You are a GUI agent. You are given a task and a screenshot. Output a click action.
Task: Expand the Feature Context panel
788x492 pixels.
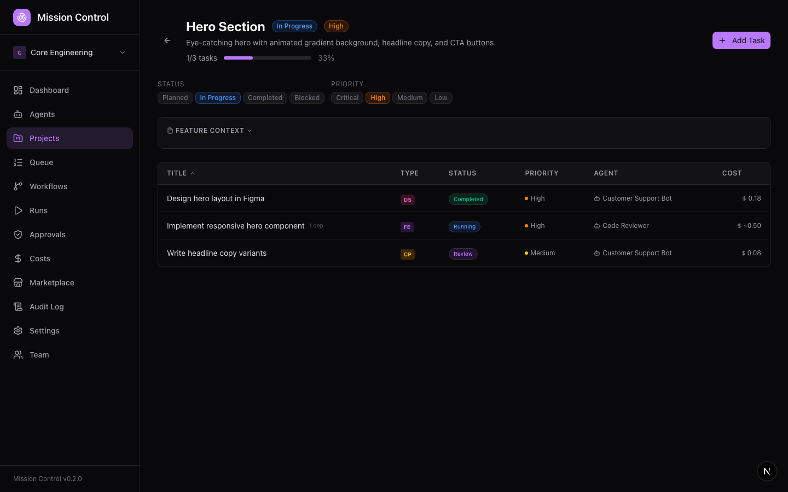(x=210, y=131)
